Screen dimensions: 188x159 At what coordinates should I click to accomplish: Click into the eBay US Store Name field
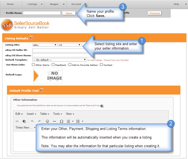pos(62,55)
